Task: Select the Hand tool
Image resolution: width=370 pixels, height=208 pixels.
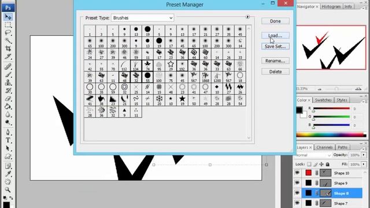Action: [8, 182]
